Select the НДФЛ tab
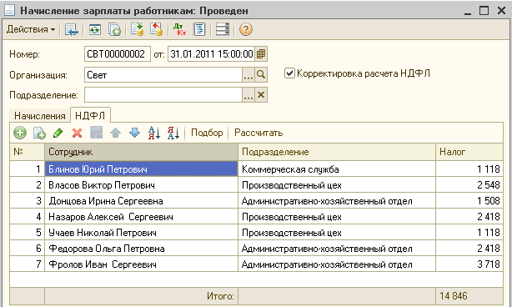512x307 pixels. (90, 115)
